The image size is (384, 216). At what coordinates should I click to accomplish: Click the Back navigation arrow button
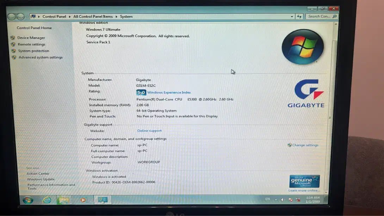coord(11,17)
